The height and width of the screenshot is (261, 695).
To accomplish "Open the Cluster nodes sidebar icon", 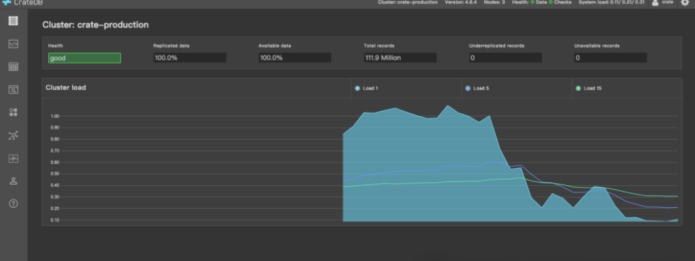I will tap(13, 136).
